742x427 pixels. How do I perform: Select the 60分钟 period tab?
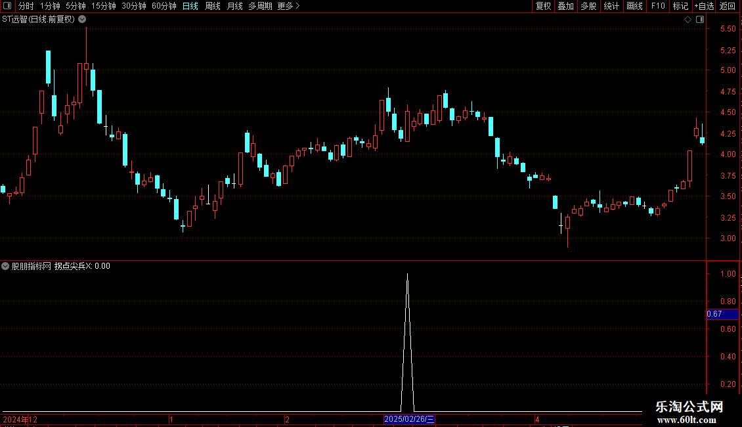164,6
